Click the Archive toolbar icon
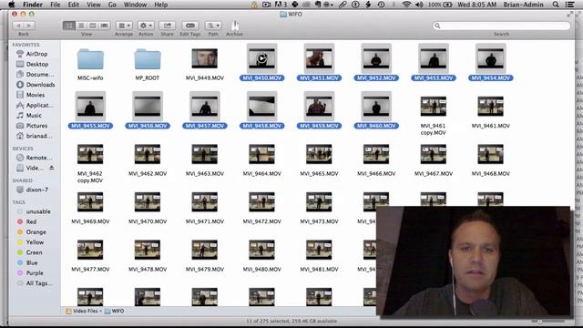This screenshot has height=328, width=583. point(235,26)
